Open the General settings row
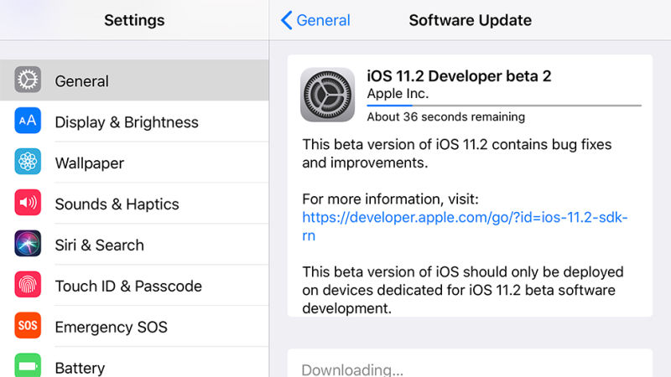The image size is (671, 377). coord(134,80)
